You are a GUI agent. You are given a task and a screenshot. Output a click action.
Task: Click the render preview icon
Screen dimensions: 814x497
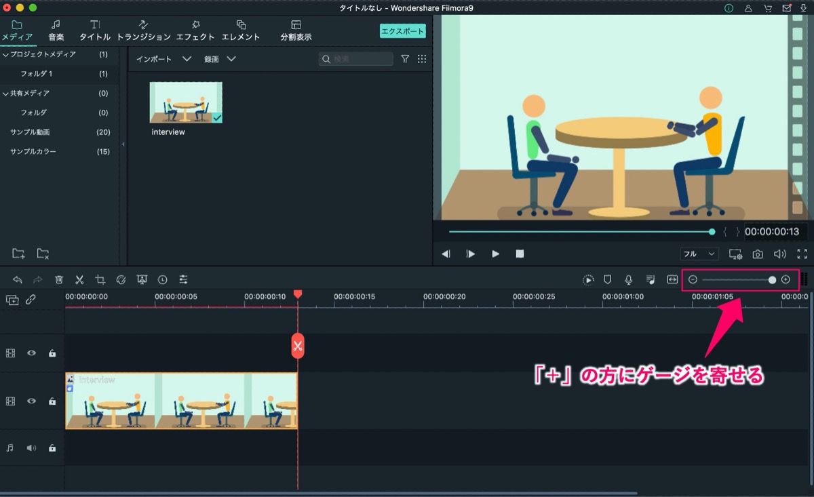588,279
